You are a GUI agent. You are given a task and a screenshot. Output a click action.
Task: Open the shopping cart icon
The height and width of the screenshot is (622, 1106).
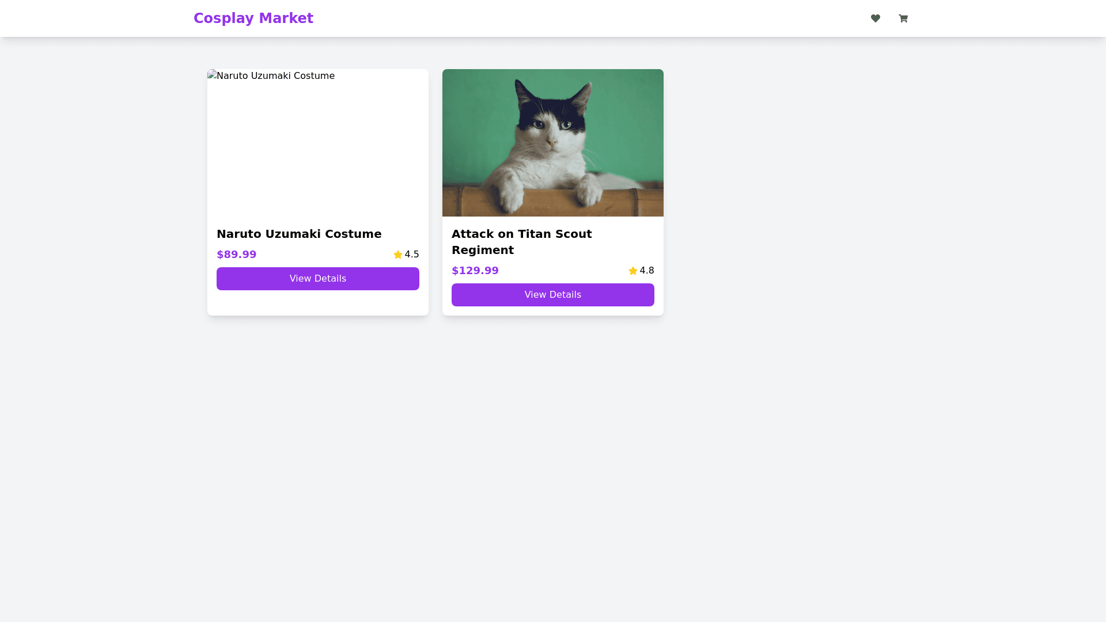[903, 18]
